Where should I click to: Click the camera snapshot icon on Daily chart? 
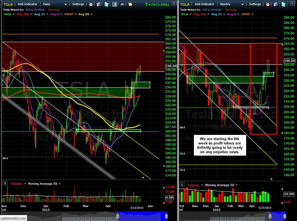(123, 4)
